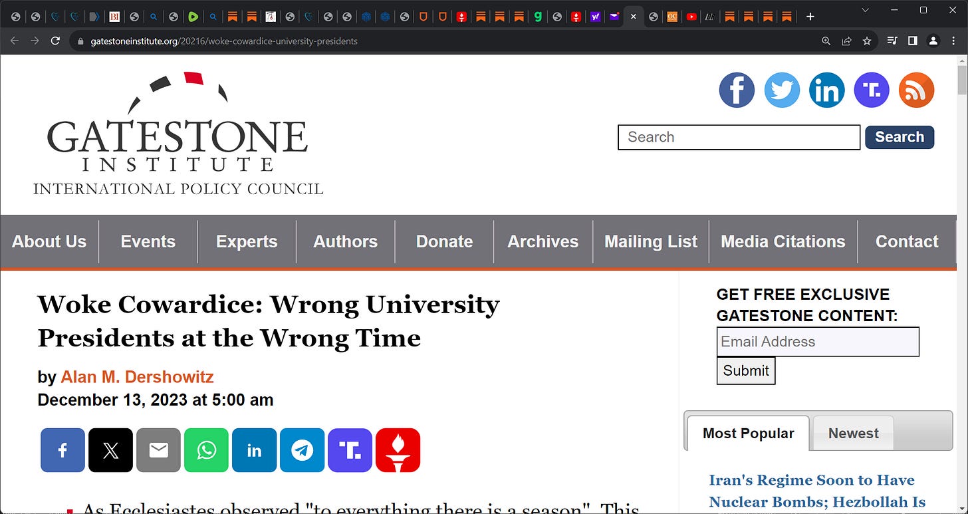Open the Donate menu item

click(444, 241)
